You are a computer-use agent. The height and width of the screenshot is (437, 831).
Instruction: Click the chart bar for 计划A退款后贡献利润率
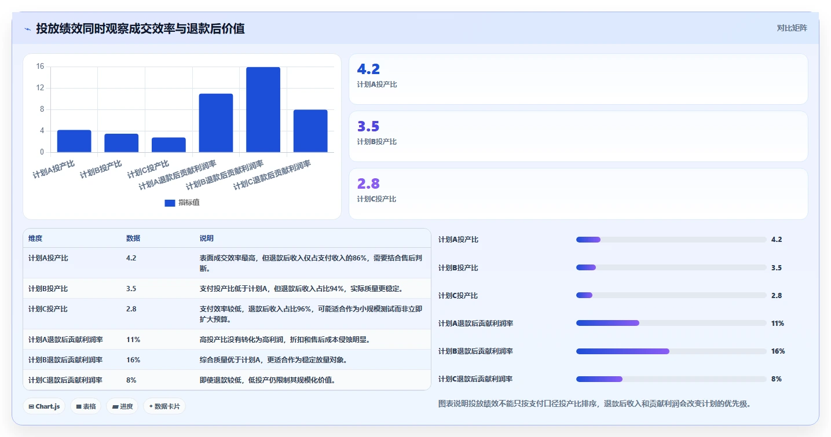[216, 123]
